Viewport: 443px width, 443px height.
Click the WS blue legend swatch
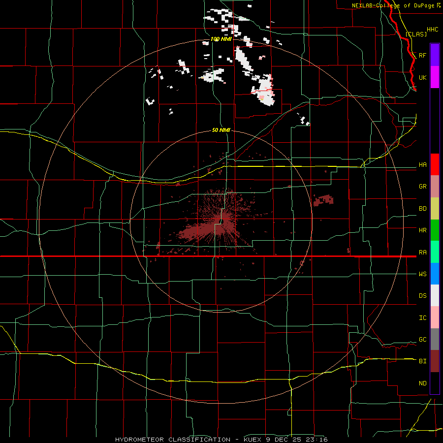pyautogui.click(x=435, y=274)
